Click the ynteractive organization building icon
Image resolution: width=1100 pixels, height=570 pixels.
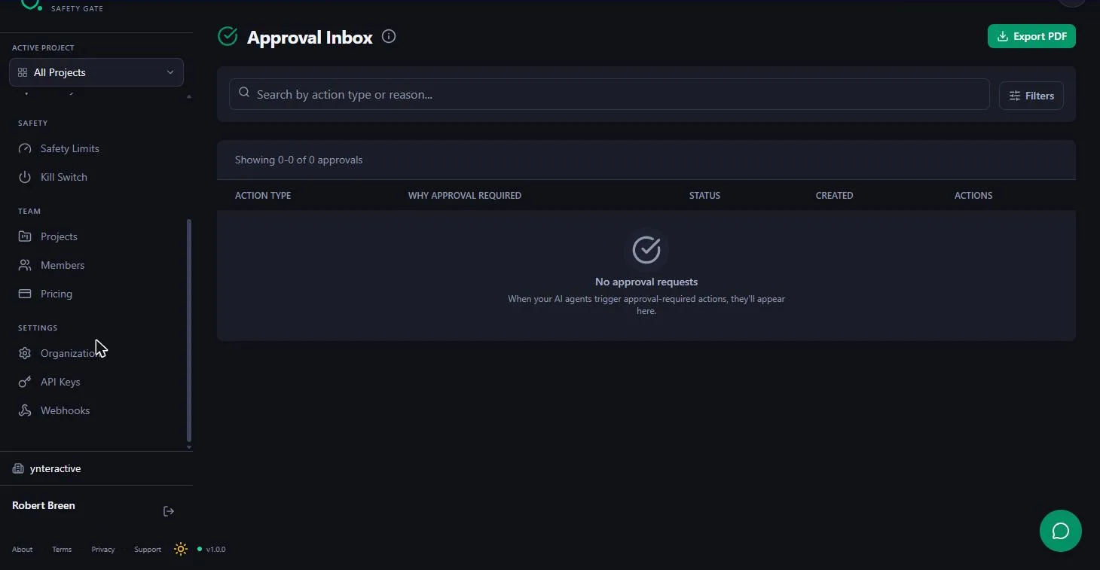coord(18,468)
